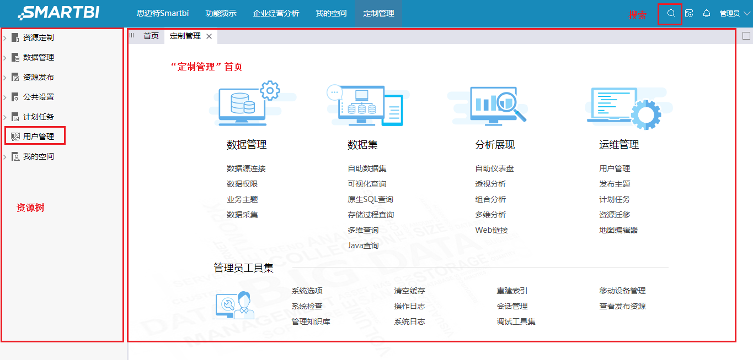753x360 pixels.
Task: Click the 公共设置 sidebar icon
Action: 15,97
